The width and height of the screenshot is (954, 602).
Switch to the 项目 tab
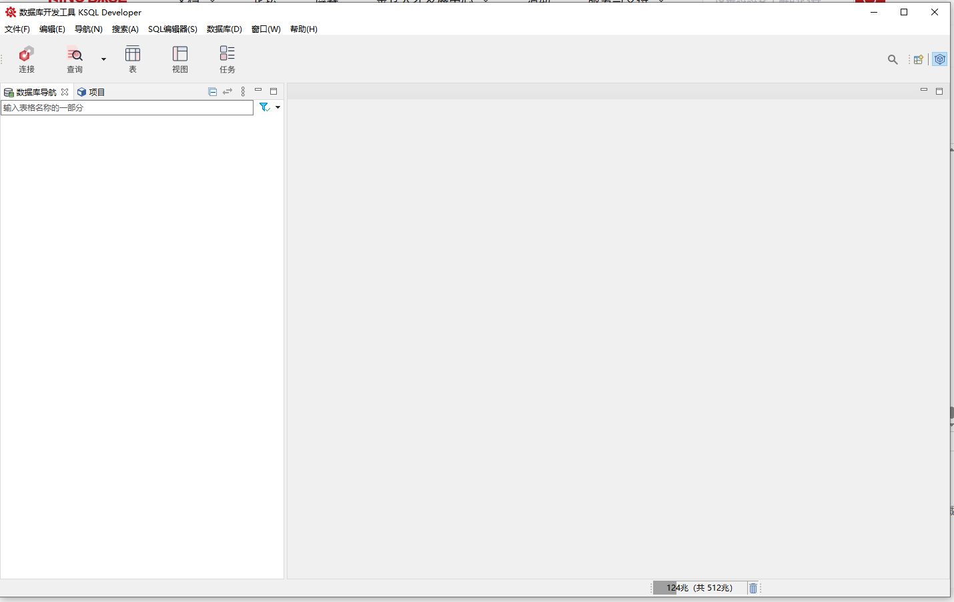tap(91, 92)
